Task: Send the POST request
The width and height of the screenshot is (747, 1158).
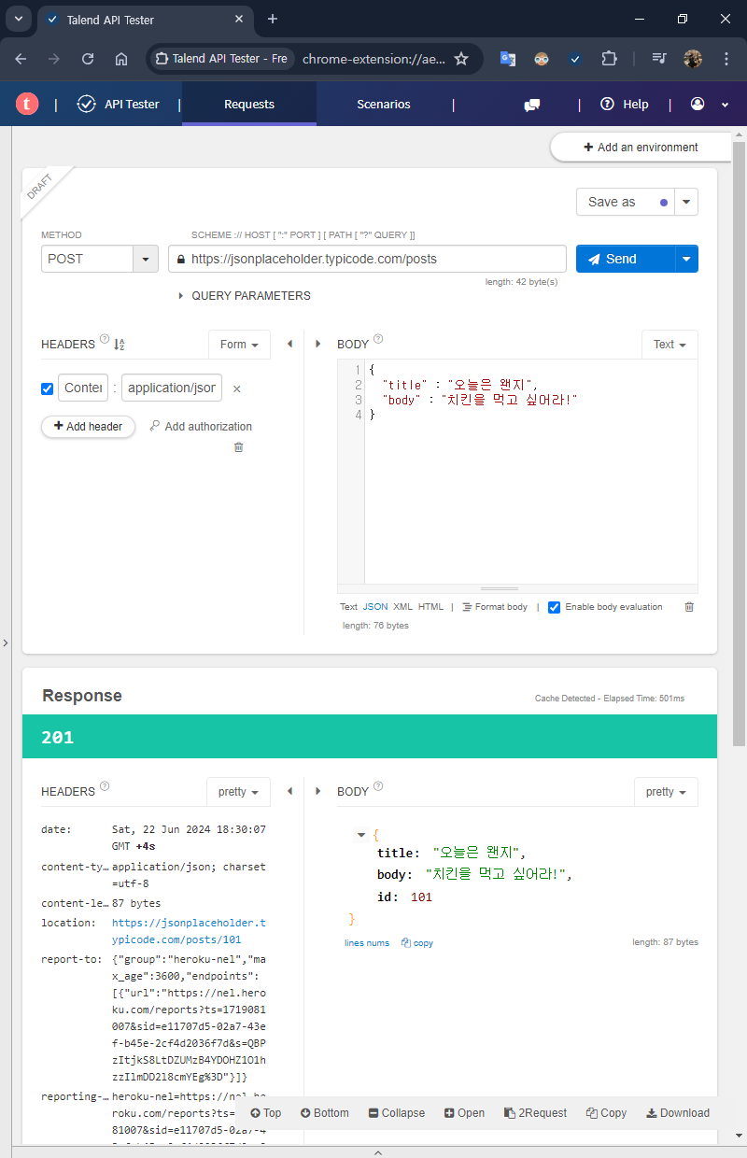Action: (x=626, y=259)
